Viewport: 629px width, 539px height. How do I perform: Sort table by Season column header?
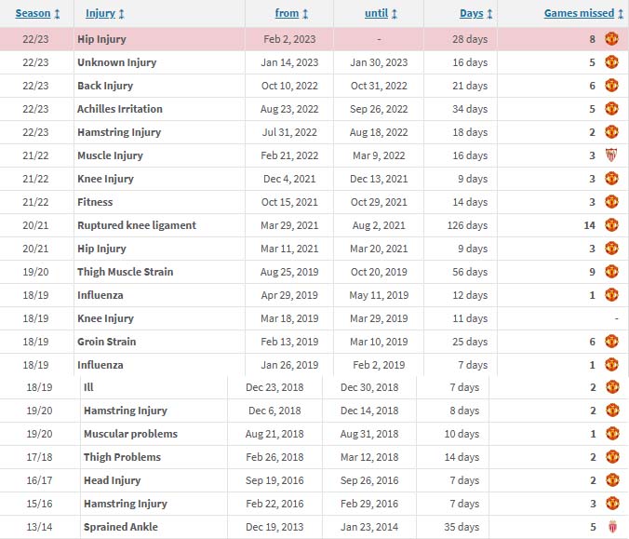pyautogui.click(x=37, y=13)
